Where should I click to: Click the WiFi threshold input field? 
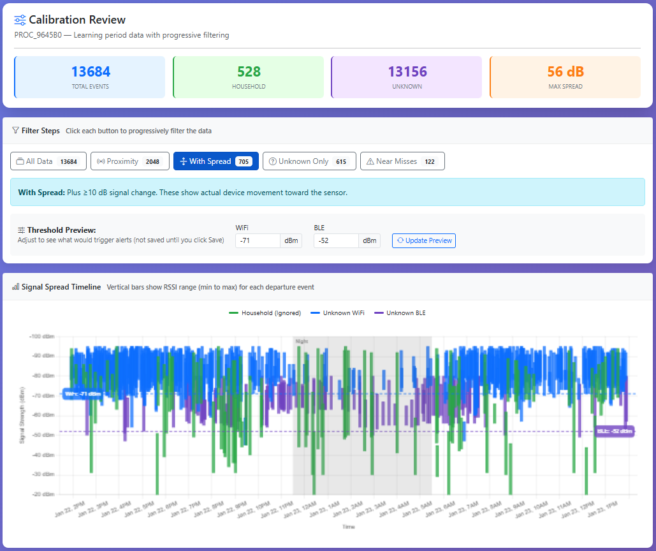tap(258, 240)
